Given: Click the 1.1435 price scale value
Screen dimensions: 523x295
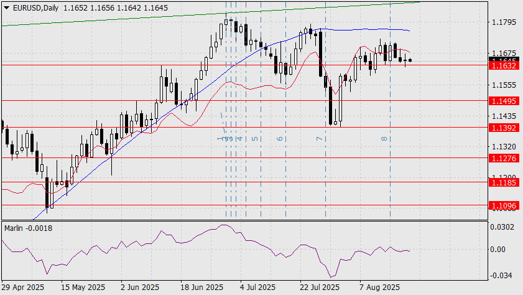Looking at the screenshot, I should [504, 116].
